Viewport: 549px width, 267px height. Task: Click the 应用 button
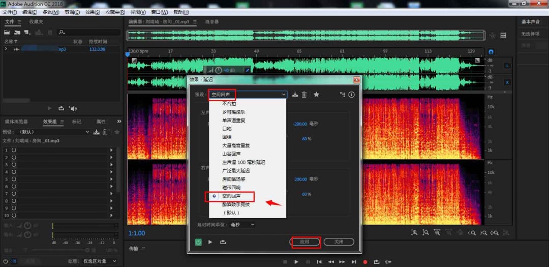tap(305, 242)
